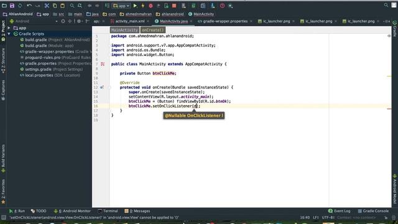Run the app with green play button
This screenshot has height=224, width=398.
click(135, 6)
